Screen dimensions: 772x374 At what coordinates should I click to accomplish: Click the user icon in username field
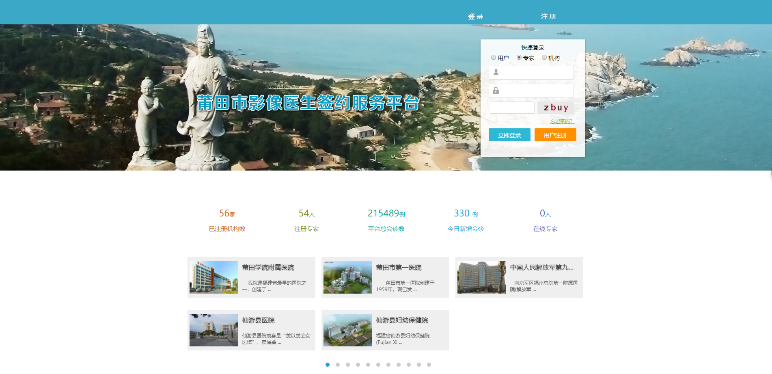click(x=496, y=72)
